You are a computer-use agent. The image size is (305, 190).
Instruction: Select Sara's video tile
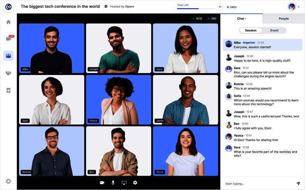tap(52, 100)
